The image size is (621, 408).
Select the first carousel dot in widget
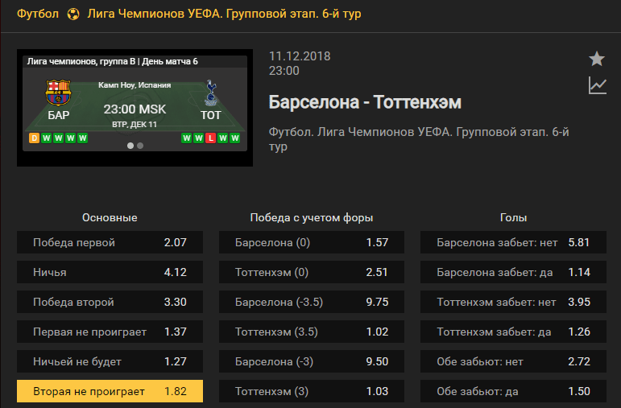(x=130, y=146)
